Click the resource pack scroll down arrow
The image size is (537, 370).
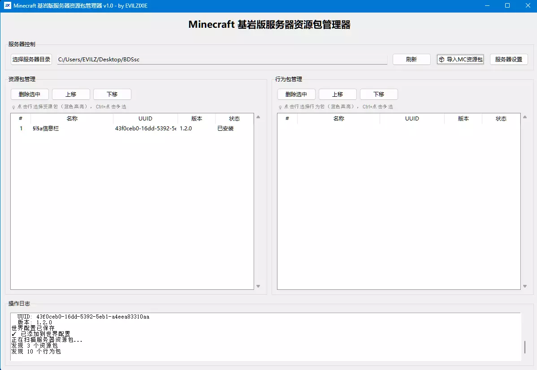tap(258, 286)
